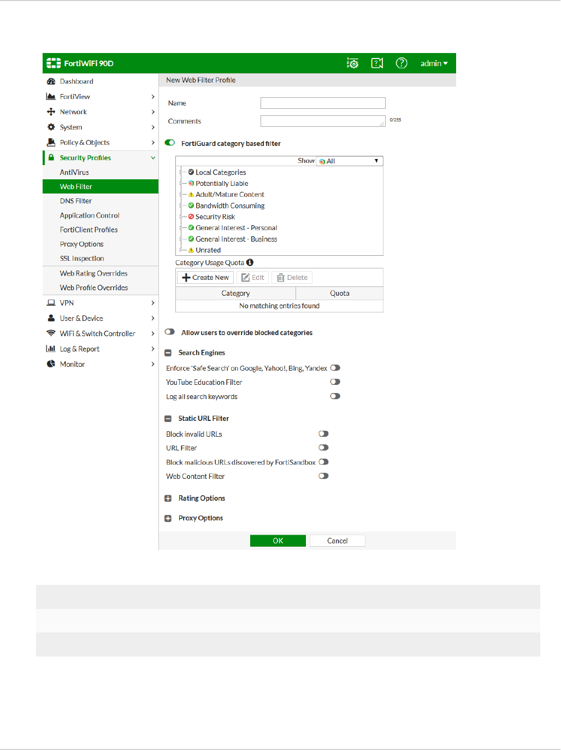561x750 pixels.
Task: Open Web Rating Overrides page
Action: click(x=94, y=273)
